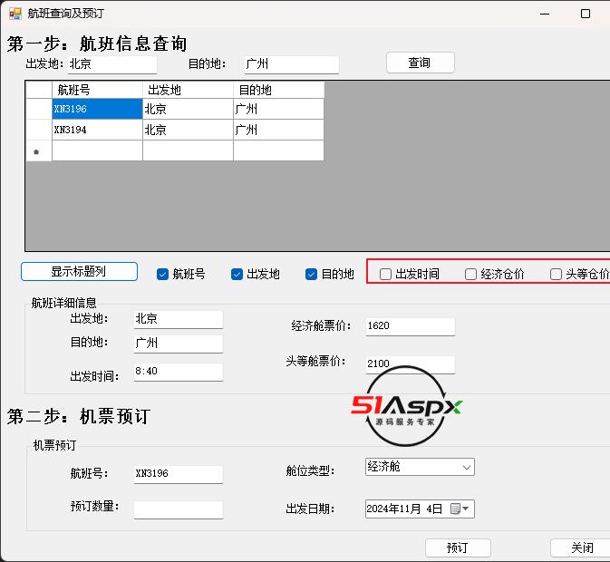Click the 预订 booking button
This screenshot has width=610, height=562.
[x=458, y=547]
